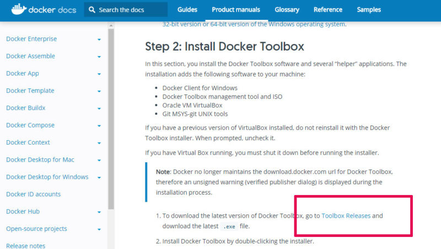Open the Docker Context sidebar link
The height and width of the screenshot is (249, 441).
[x=28, y=142]
